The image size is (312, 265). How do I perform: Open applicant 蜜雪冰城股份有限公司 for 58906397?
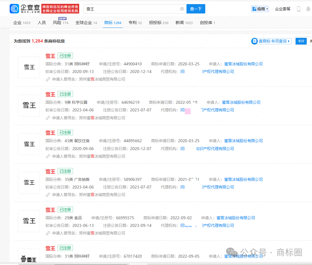coord(243,179)
